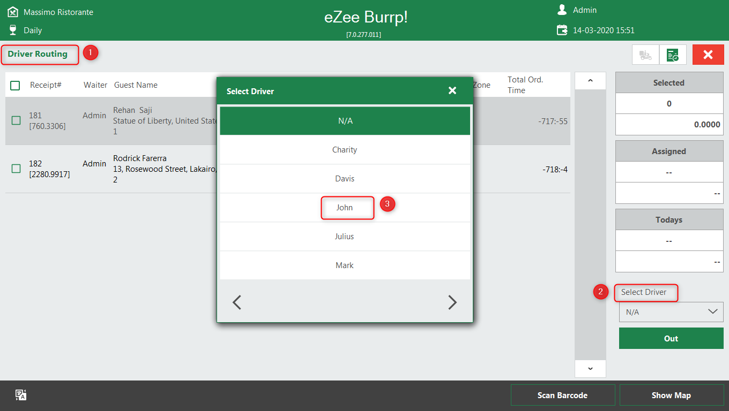Go to previous page of drivers
This screenshot has height=411, width=729.
(x=236, y=302)
